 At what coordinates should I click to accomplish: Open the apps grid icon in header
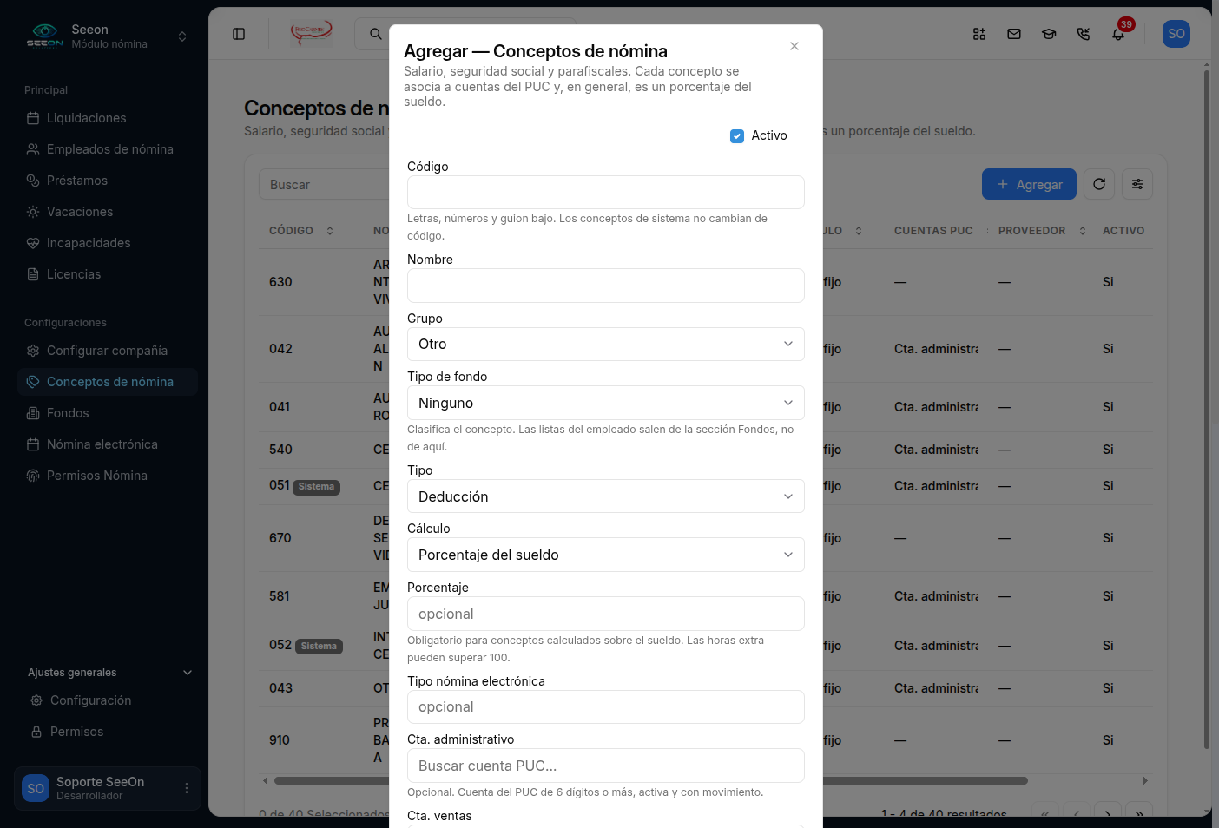(x=979, y=34)
